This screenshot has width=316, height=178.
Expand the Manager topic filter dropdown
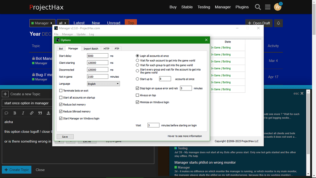click(42, 22)
